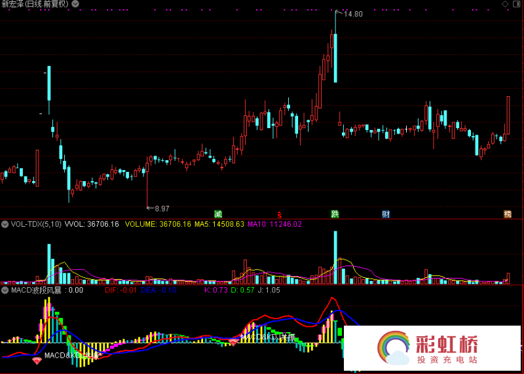Click the blue 财 event marker

click(386, 214)
